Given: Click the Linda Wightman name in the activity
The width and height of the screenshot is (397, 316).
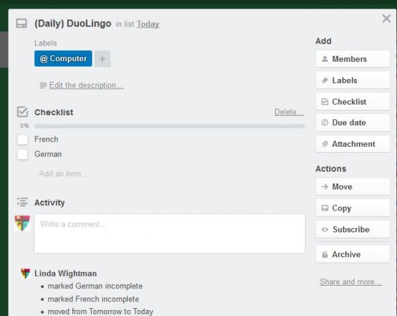Looking at the screenshot, I should click(x=66, y=273).
